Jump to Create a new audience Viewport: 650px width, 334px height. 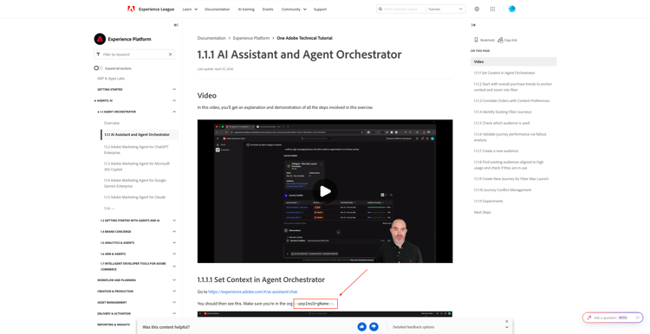point(496,151)
